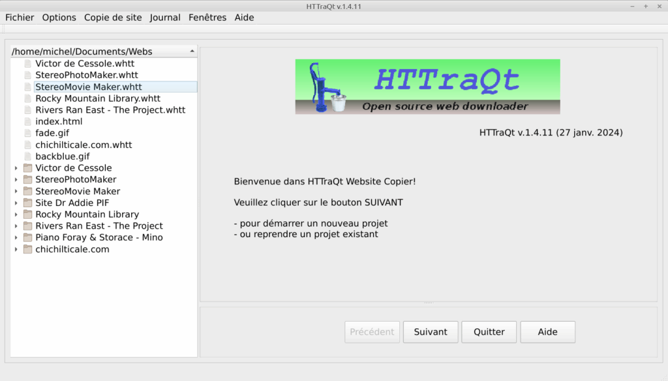Image resolution: width=668 pixels, height=381 pixels.
Task: Open the Journal menu
Action: click(x=165, y=18)
